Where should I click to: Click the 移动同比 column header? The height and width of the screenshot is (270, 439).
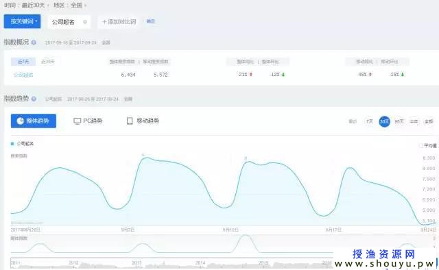click(x=364, y=62)
